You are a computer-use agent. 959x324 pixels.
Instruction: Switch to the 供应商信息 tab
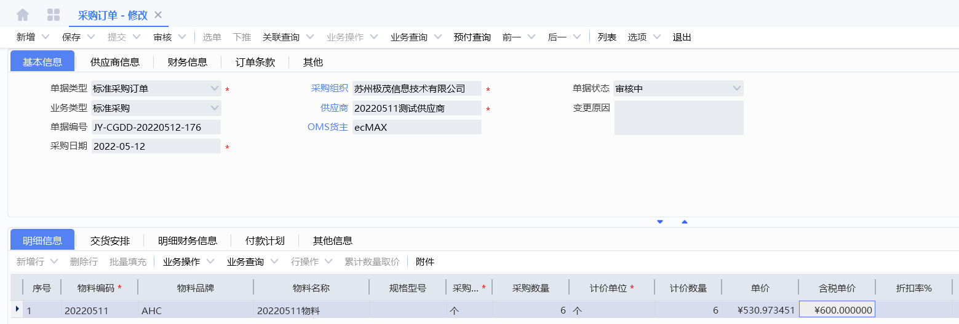click(x=115, y=62)
